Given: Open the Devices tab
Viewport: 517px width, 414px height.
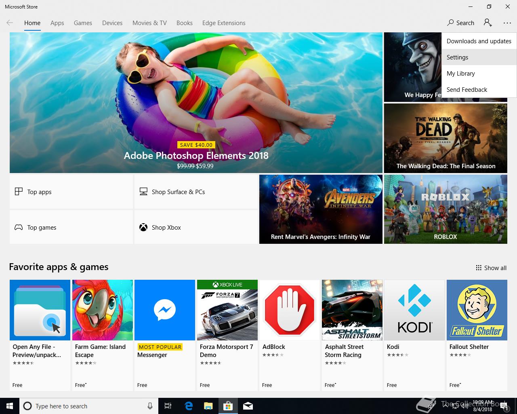Looking at the screenshot, I should 112,23.
